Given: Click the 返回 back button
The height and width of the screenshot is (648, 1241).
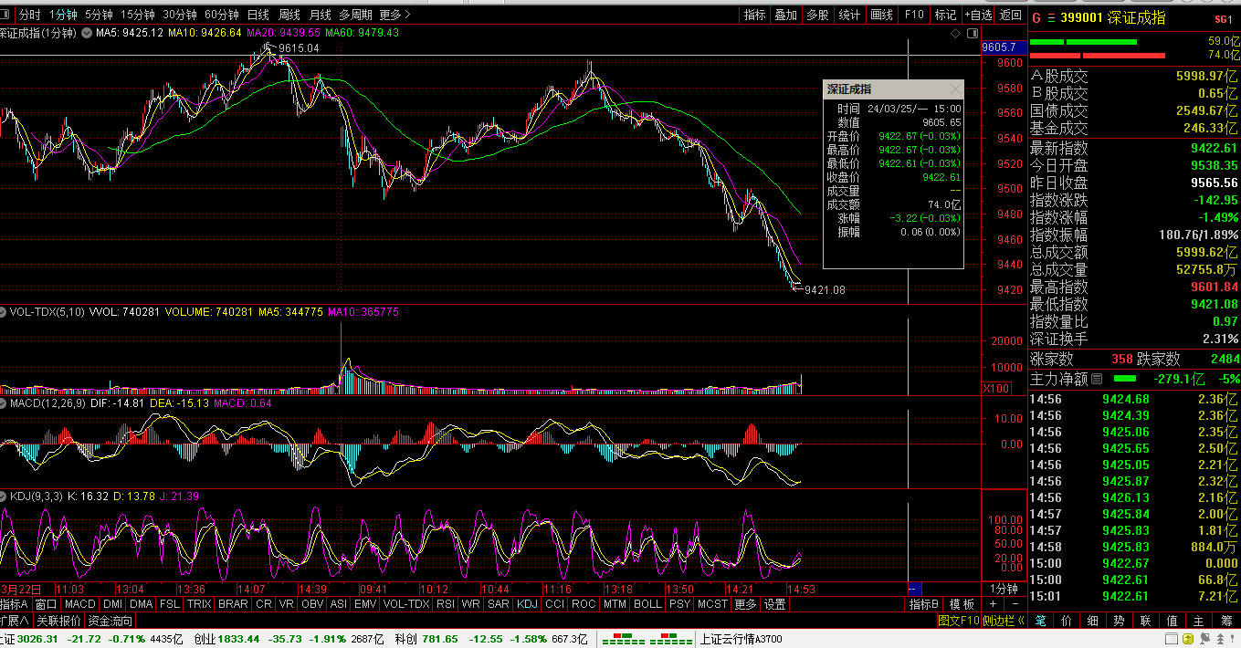Looking at the screenshot, I should [1011, 15].
